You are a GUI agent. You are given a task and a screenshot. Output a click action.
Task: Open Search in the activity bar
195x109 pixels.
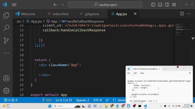click(6, 28)
